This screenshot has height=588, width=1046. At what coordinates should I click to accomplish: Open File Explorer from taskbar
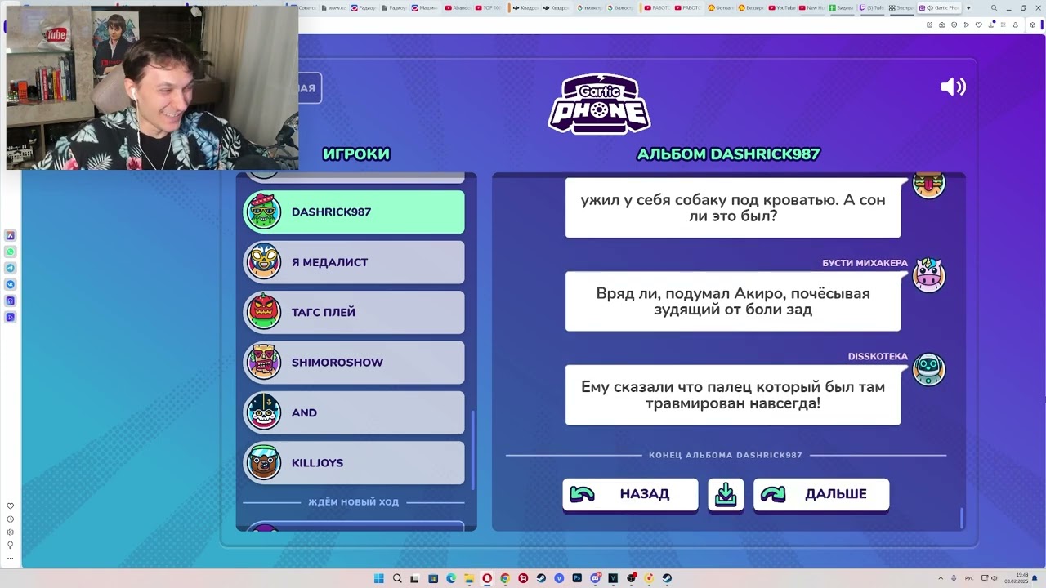click(469, 578)
